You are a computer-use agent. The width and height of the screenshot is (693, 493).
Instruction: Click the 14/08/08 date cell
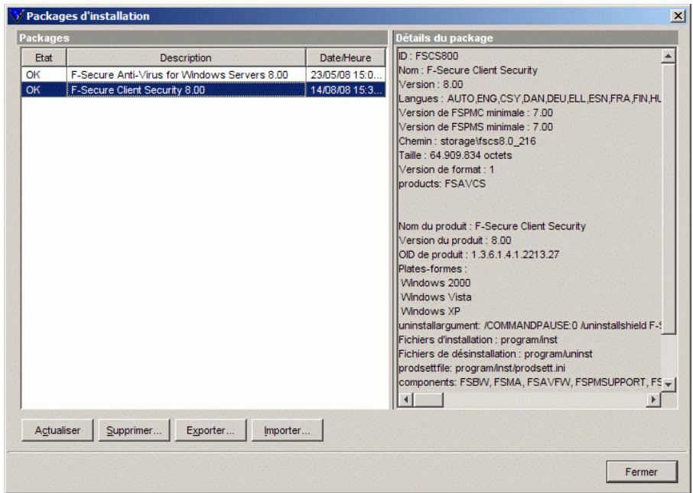346,89
